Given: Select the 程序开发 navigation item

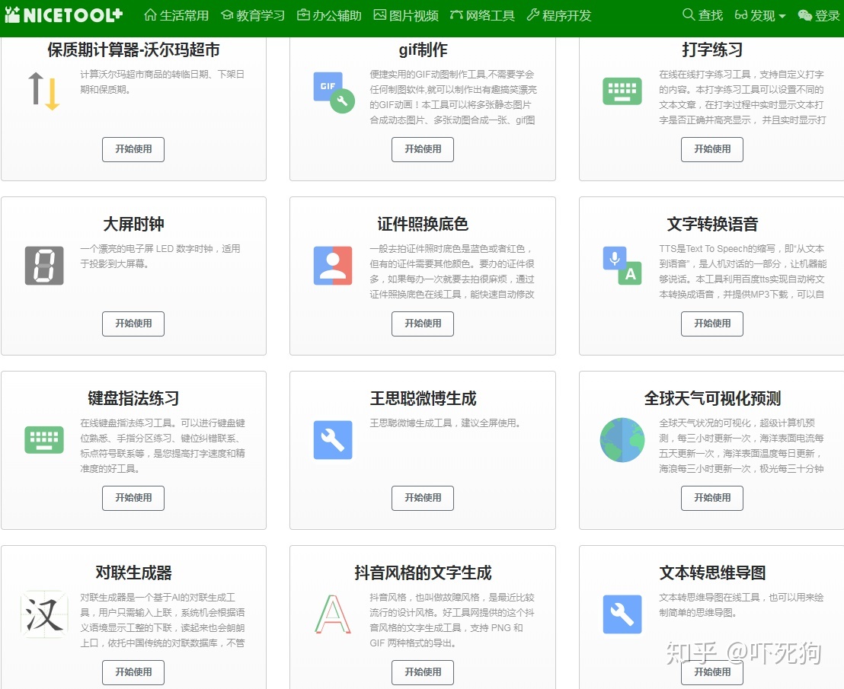Looking at the screenshot, I should pyautogui.click(x=559, y=14).
